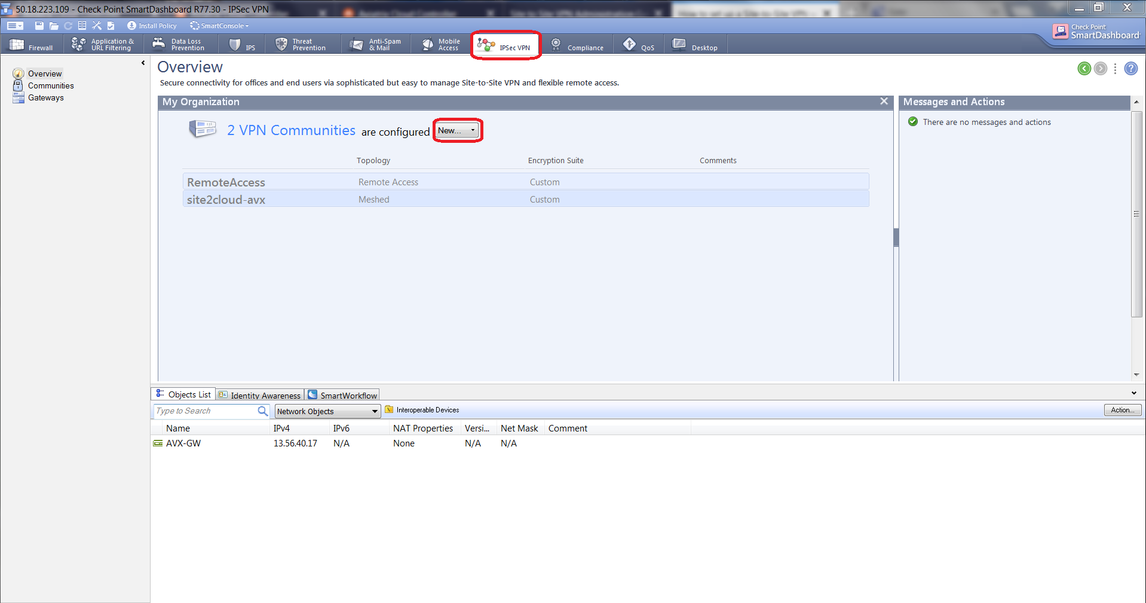Click the crossed tools icon in toolbar
Screen dimensions: 1146x603
(x=97, y=26)
